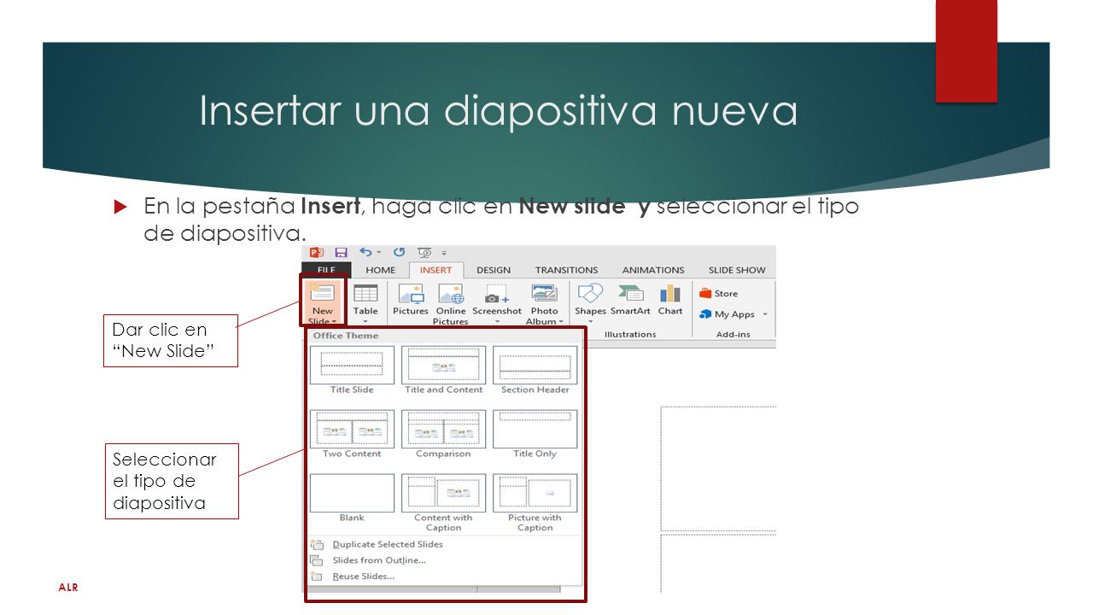Image resolution: width=1093 pixels, height=615 pixels.
Task: Open the Shapes gallery icon
Action: coord(590,293)
